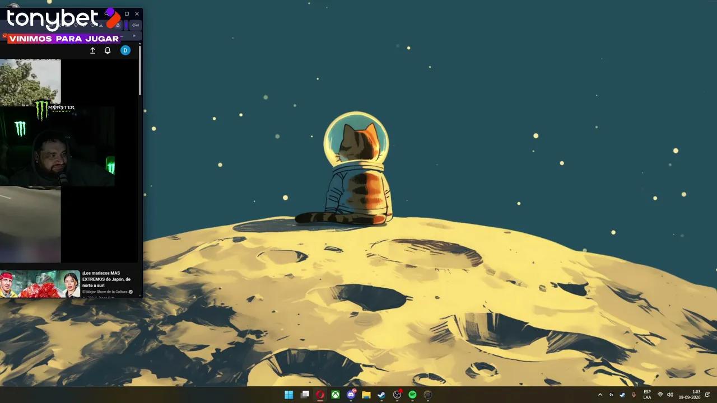Open File Explorer from the taskbar
This screenshot has height=403, width=717.
[x=366, y=395]
